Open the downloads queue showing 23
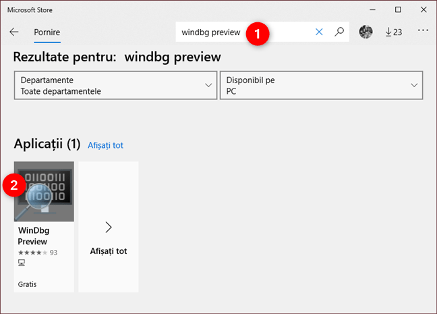The image size is (437, 314). [394, 32]
